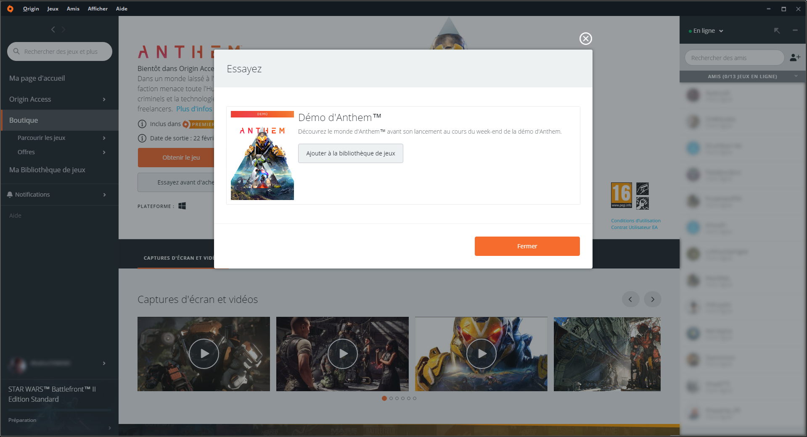The height and width of the screenshot is (437, 807).
Task: Expand the Origin Access submenu
Action: pyautogui.click(x=104, y=99)
